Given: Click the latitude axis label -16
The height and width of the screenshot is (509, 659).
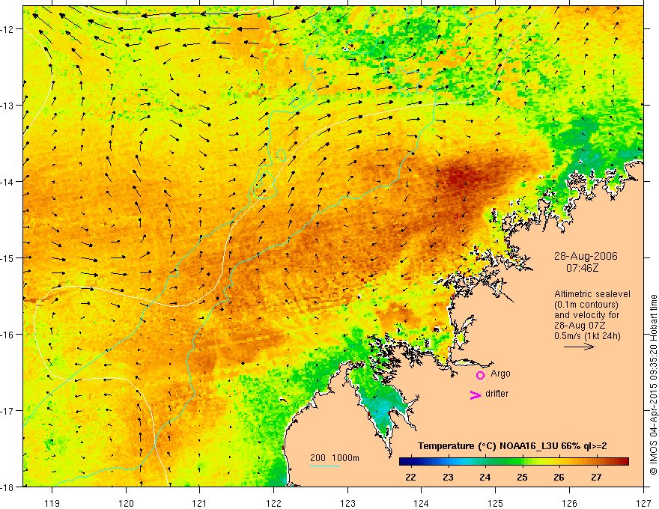Looking at the screenshot, I should 7,335.
